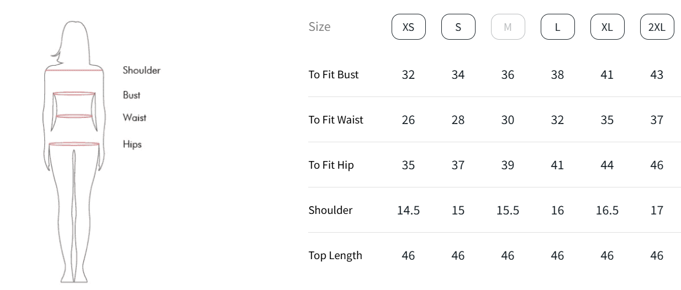Image resolution: width=681 pixels, height=290 pixels.
Task: Click the 2XL bust value 43
Action: coord(657,74)
